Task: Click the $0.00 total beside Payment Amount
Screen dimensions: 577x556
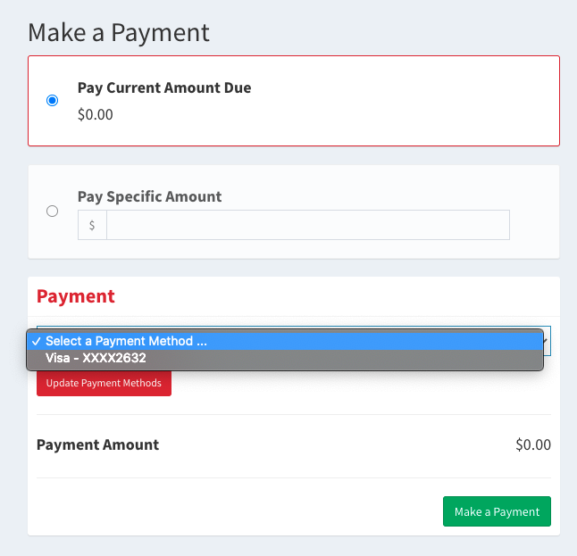Action: pos(533,444)
